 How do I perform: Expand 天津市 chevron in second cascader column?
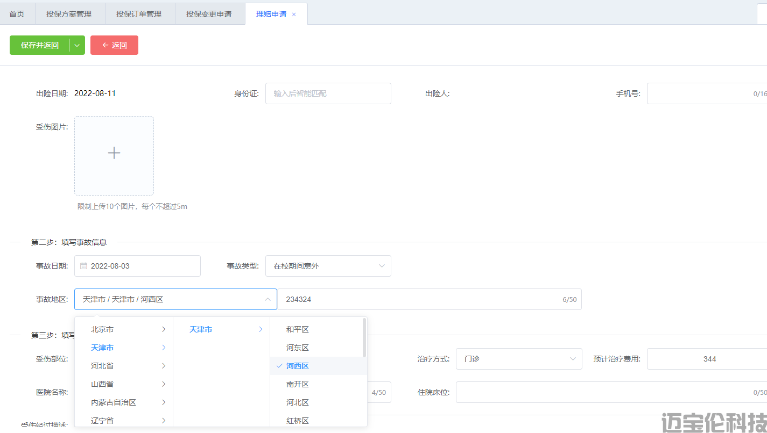click(x=261, y=329)
